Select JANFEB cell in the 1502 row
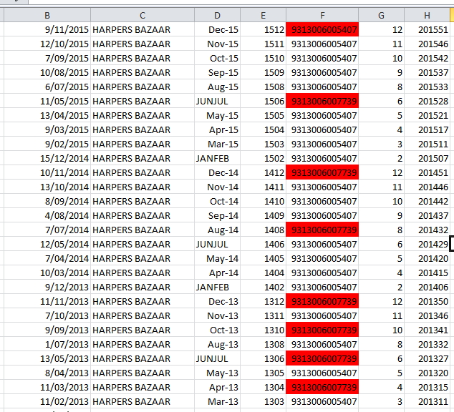 pos(217,159)
